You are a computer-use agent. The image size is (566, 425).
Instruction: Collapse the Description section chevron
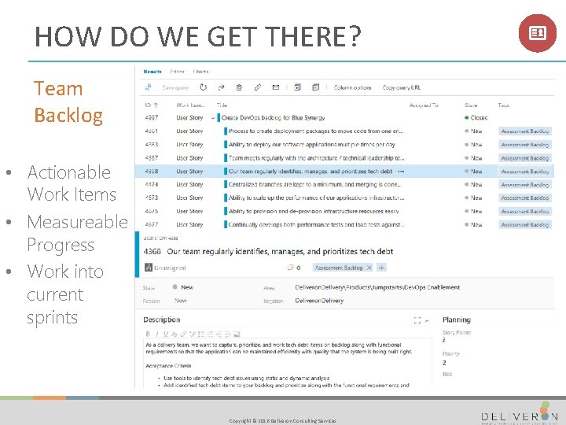[427, 320]
